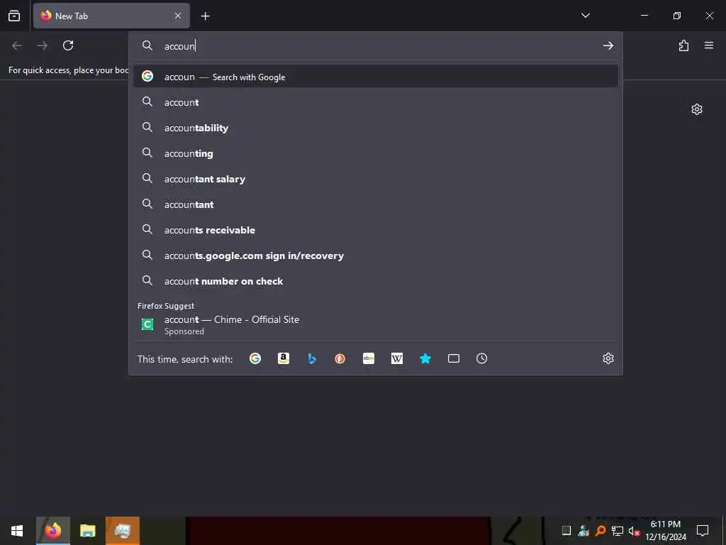Click the orange magnifier tray icon
726x545 pixels.
[601, 531]
